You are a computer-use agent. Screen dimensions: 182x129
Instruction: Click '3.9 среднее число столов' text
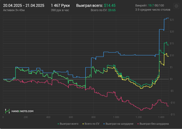[x=153, y=10]
